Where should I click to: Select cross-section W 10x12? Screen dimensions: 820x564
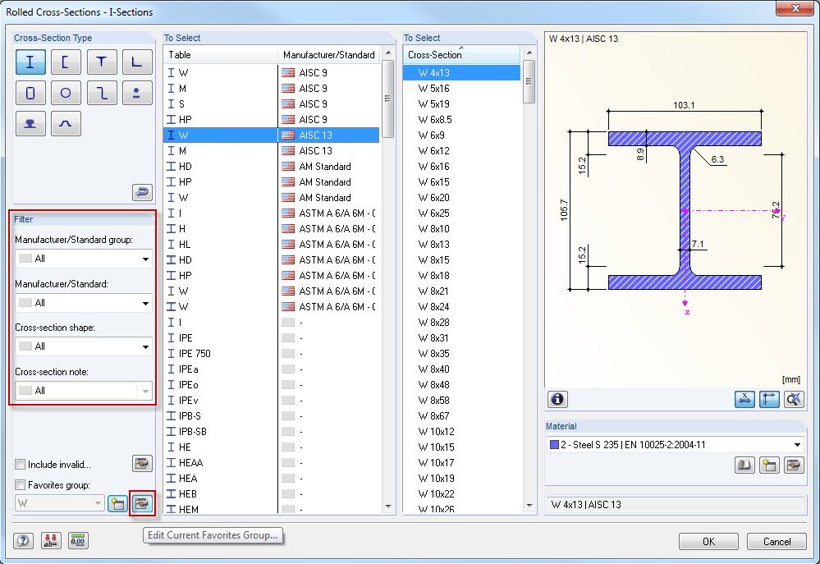(x=462, y=432)
